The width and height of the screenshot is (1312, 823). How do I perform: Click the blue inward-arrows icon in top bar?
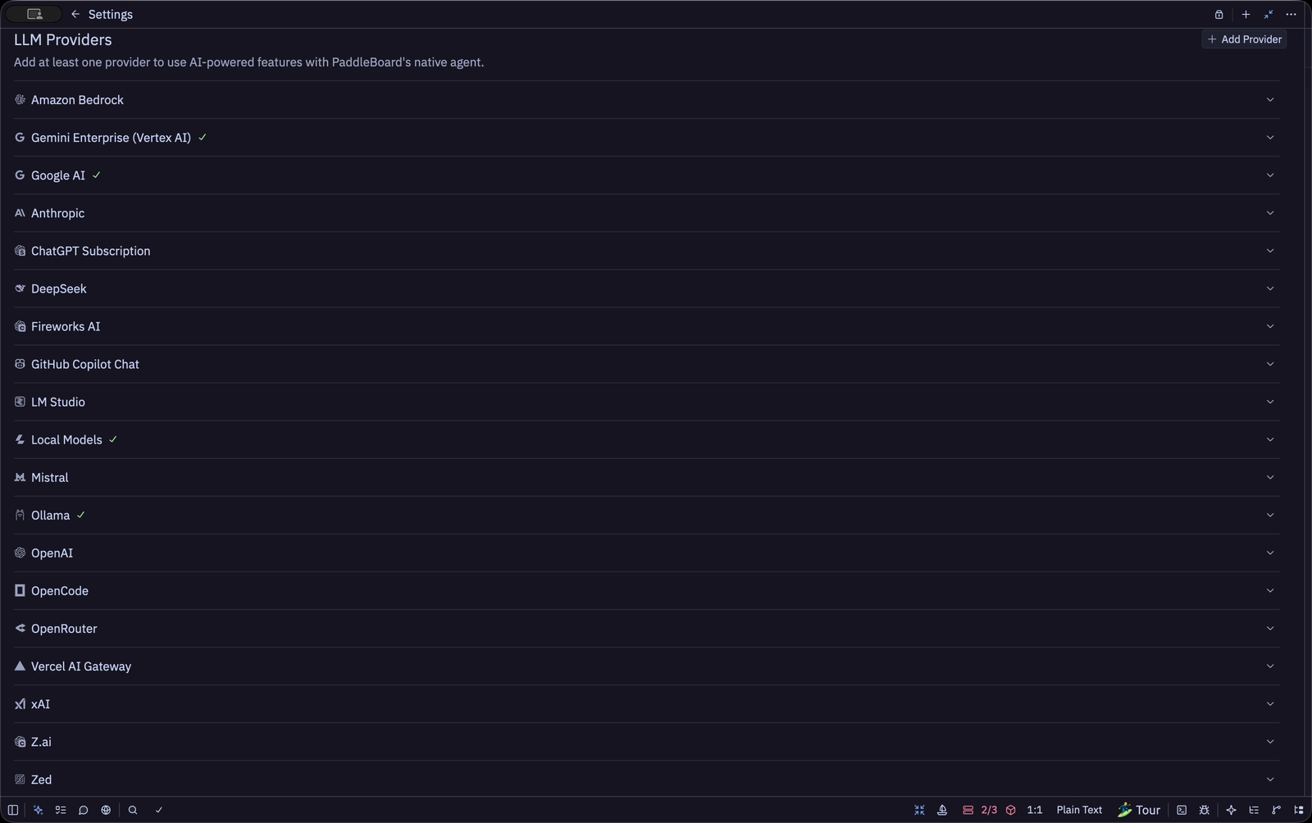tap(1269, 14)
